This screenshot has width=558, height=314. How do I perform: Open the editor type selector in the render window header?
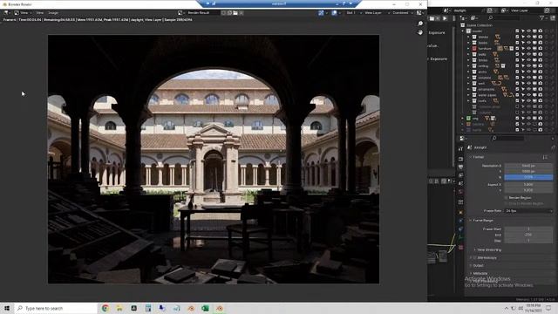pos(6,13)
